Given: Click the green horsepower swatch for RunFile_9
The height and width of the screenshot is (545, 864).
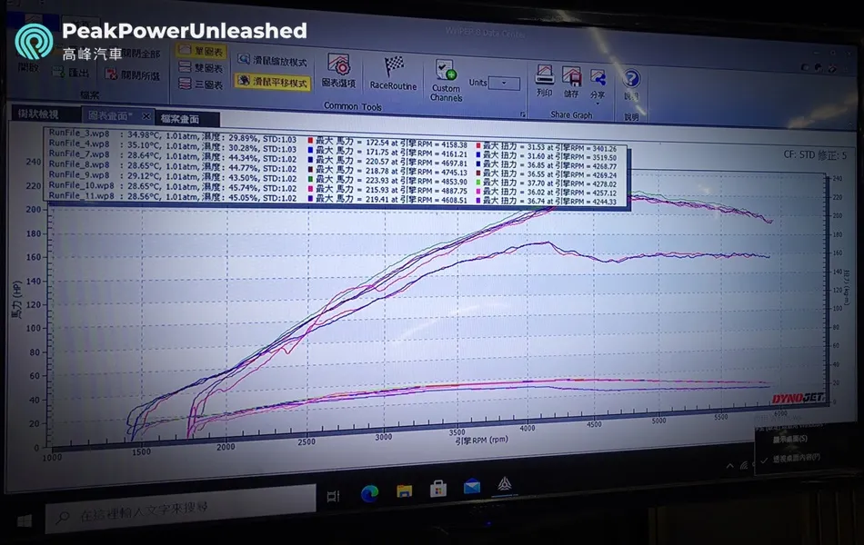Looking at the screenshot, I should tap(310, 179).
